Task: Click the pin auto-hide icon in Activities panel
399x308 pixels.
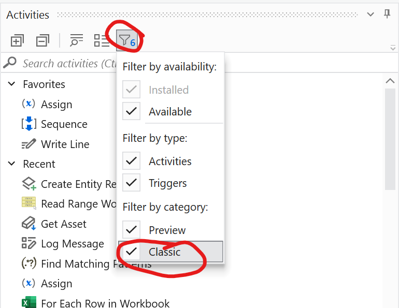Action: (x=387, y=14)
